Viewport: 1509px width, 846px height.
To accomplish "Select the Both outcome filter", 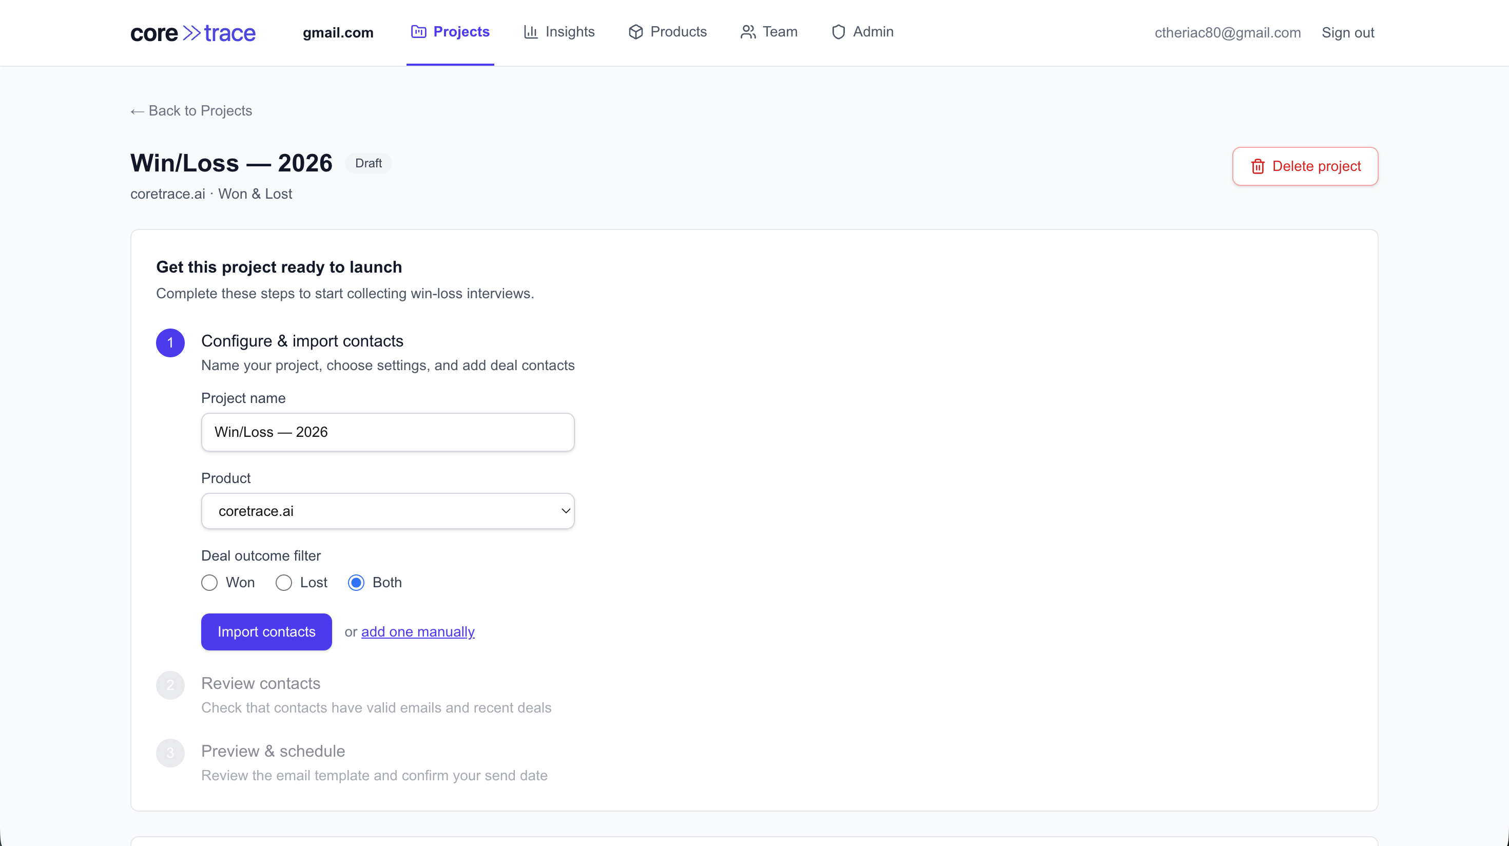I will tap(356, 582).
